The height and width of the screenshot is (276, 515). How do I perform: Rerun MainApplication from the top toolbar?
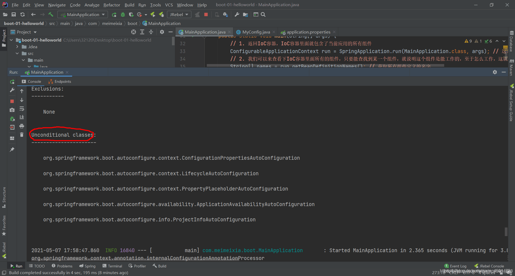(114, 14)
